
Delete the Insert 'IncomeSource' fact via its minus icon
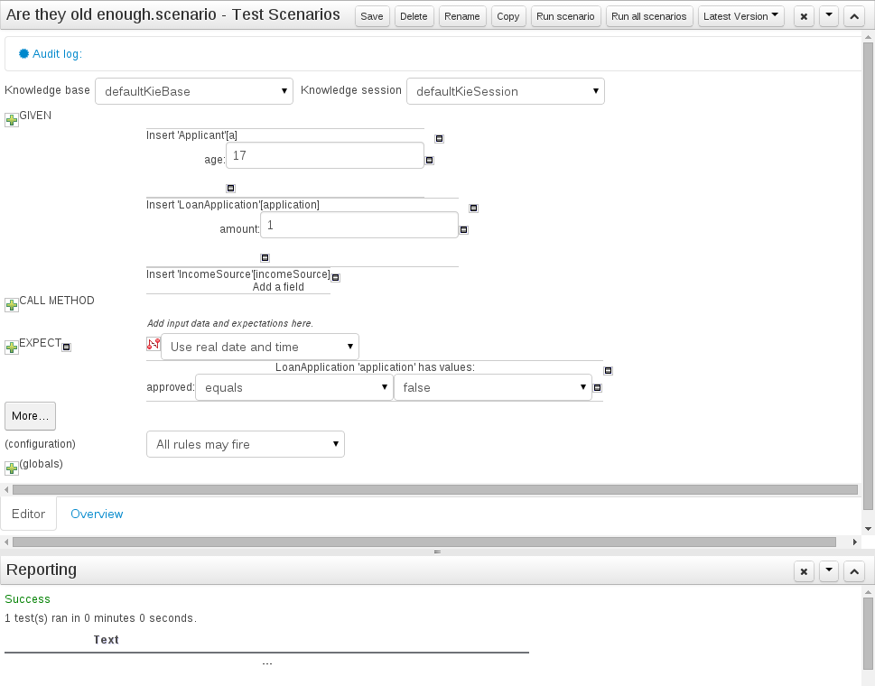pos(336,278)
